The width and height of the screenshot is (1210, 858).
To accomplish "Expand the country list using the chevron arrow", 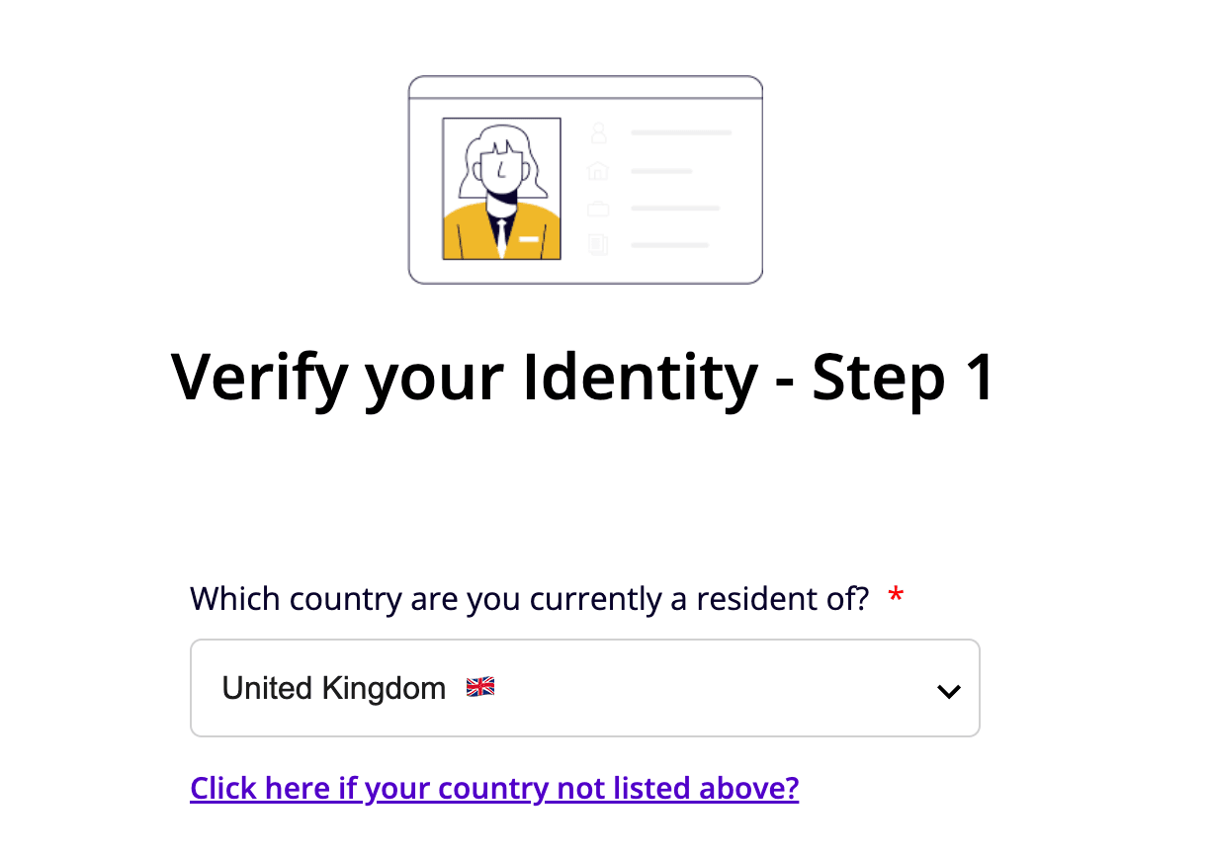I will click(x=948, y=691).
